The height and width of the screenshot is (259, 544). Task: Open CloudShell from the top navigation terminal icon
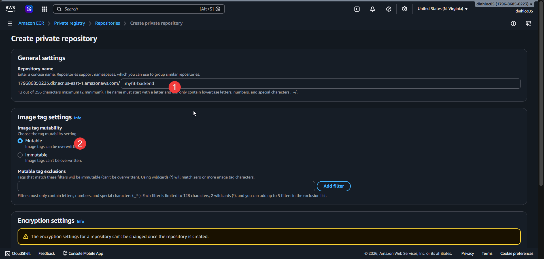click(x=357, y=9)
